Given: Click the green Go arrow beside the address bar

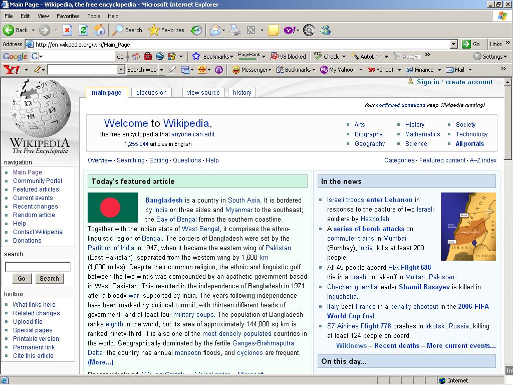Looking at the screenshot, I should [x=466, y=44].
